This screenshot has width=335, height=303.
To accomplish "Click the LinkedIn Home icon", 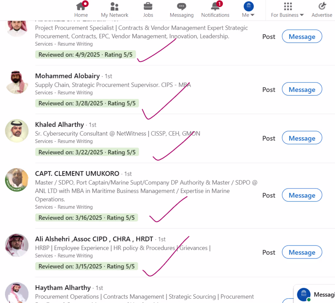I will 81,7.
